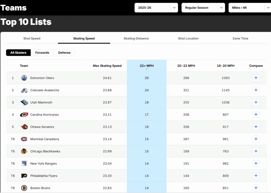The image size is (271, 193).
Task: Add New York Rangers to compare
Action: tap(256, 164)
